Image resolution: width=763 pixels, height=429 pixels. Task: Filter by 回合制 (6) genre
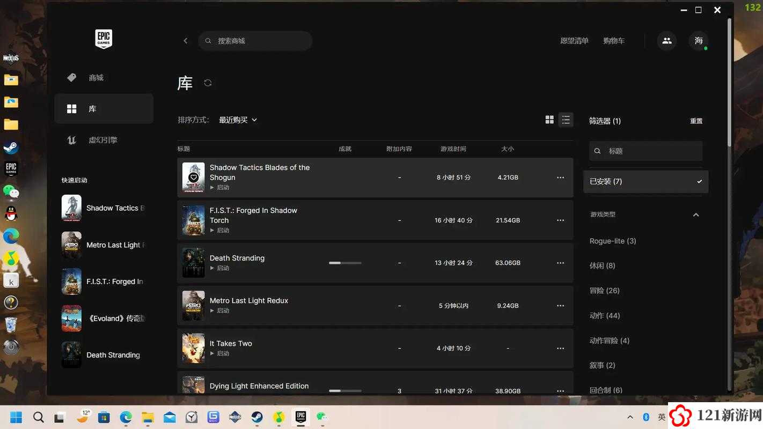point(606,390)
